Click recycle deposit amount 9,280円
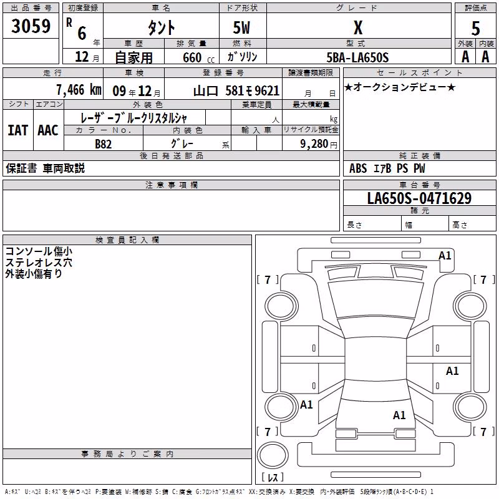499x499 pixels. point(319,144)
